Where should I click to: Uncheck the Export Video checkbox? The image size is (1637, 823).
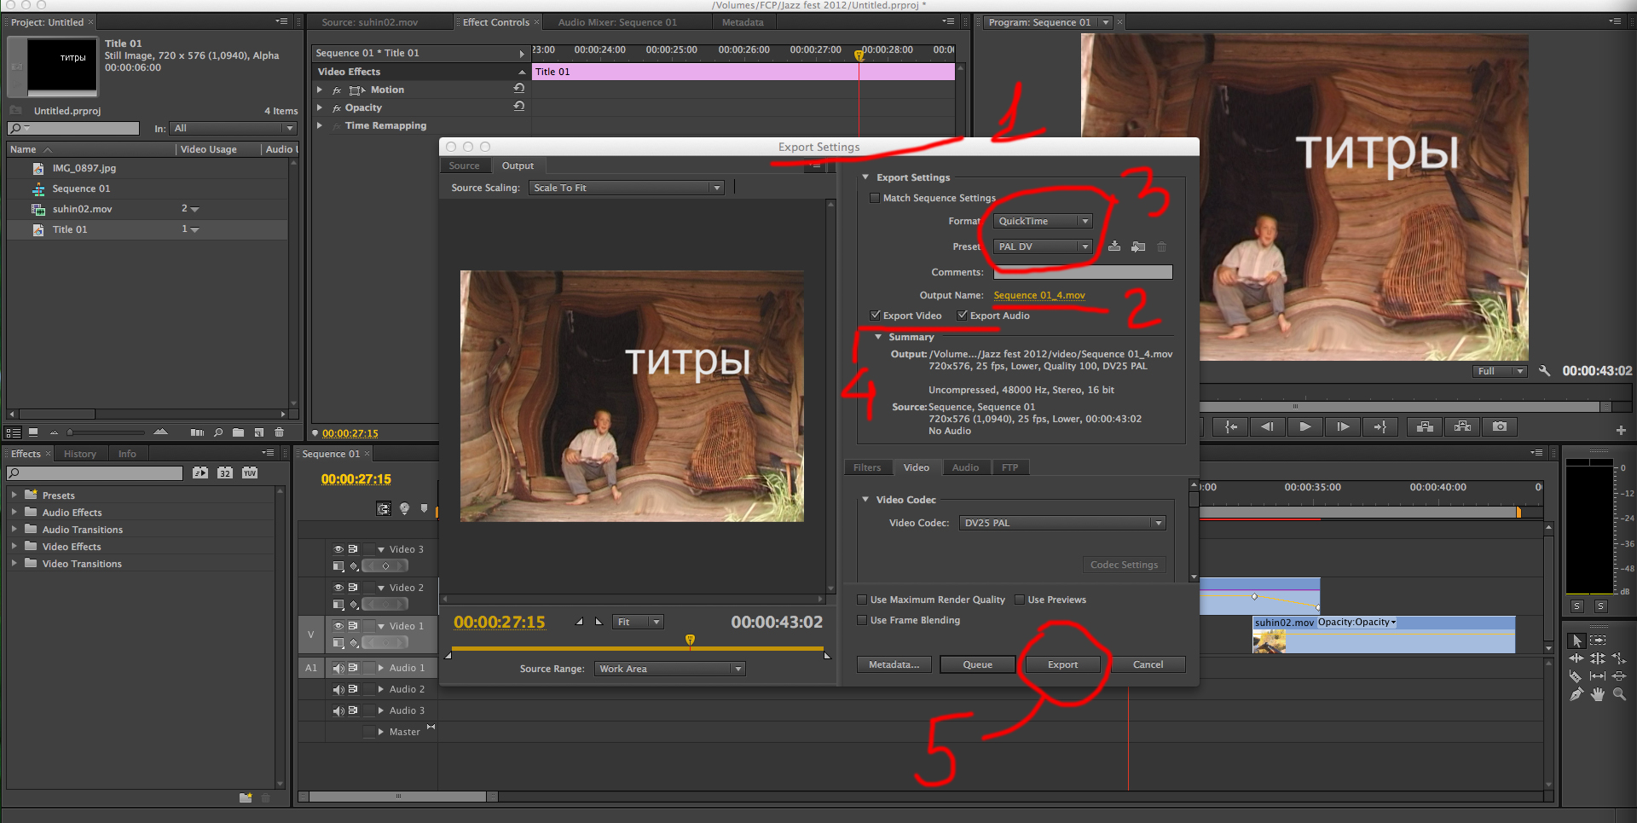(875, 316)
